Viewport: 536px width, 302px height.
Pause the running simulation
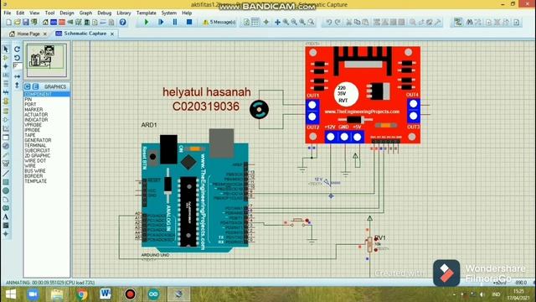pyautogui.click(x=175, y=23)
